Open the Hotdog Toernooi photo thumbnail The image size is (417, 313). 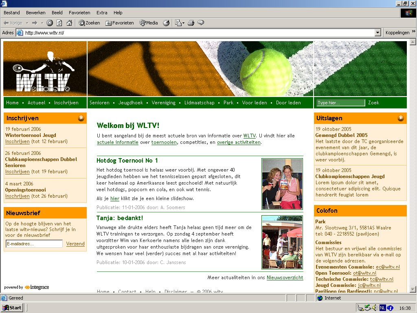(x=282, y=184)
